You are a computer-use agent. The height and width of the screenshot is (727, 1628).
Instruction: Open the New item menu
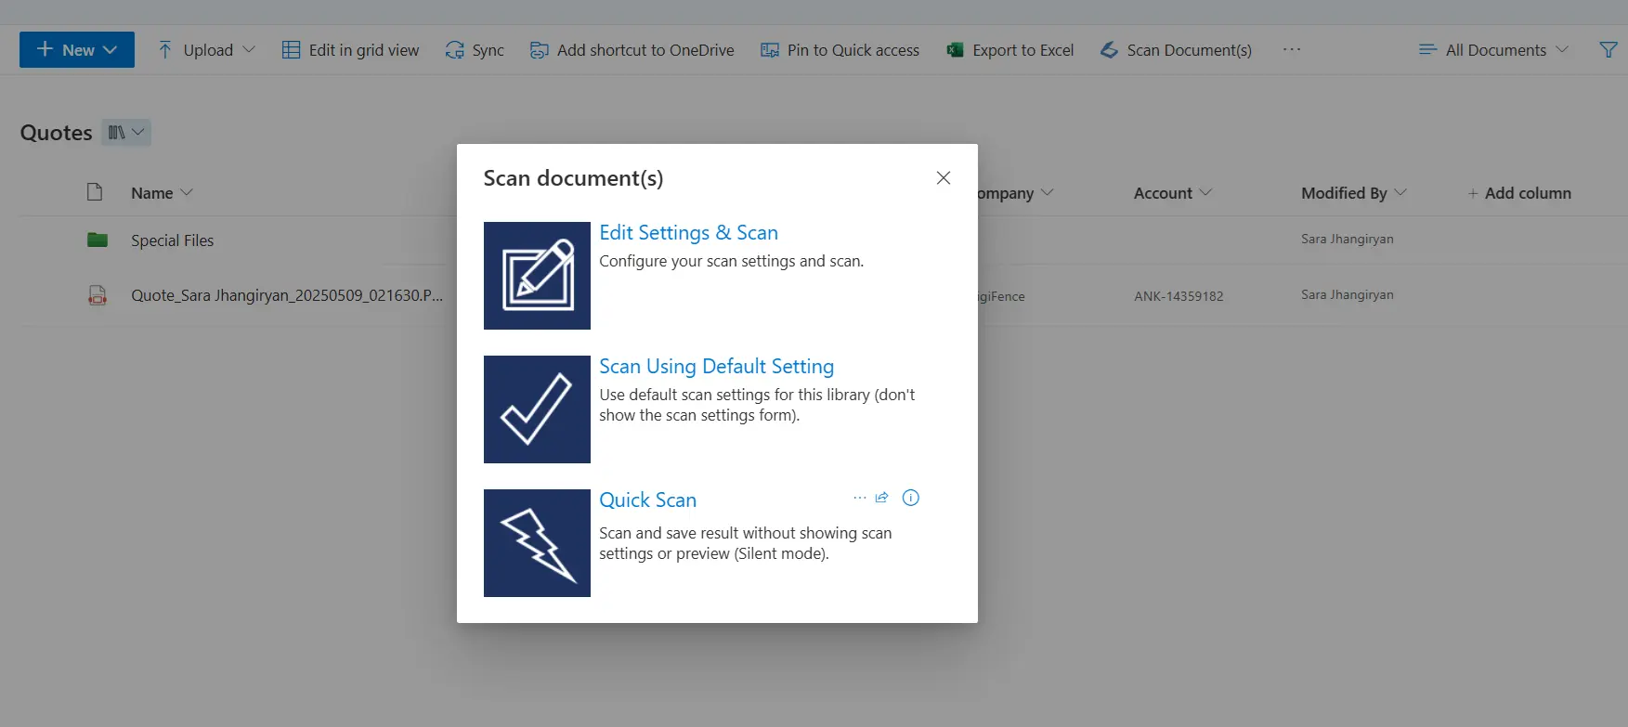pos(77,50)
